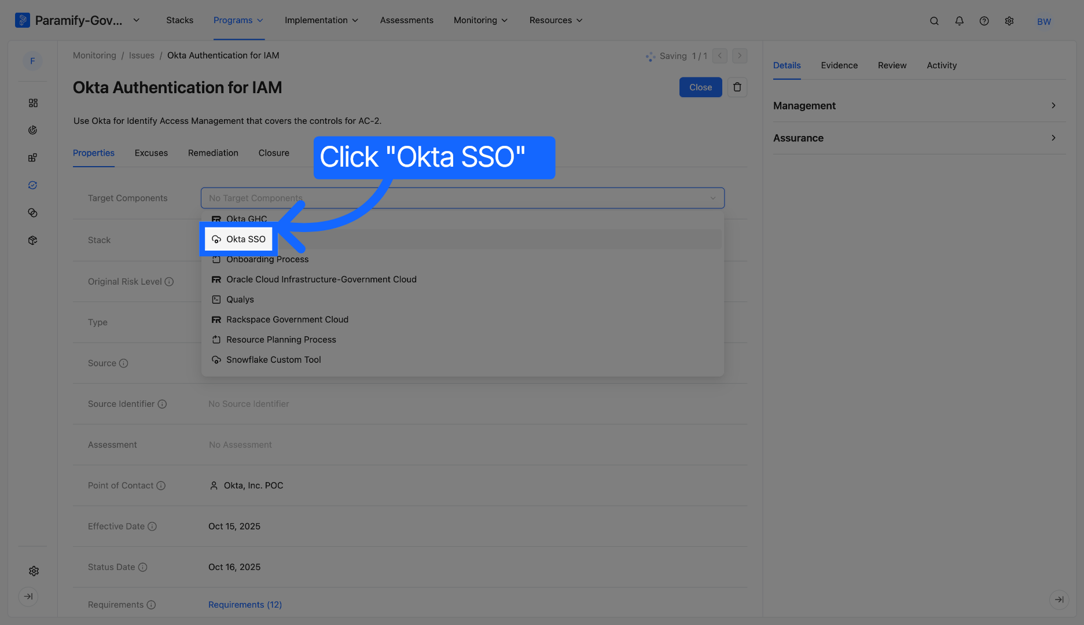Viewport: 1084px width, 625px height.
Task: Select Snowflake Custom Tool option
Action: click(462, 360)
